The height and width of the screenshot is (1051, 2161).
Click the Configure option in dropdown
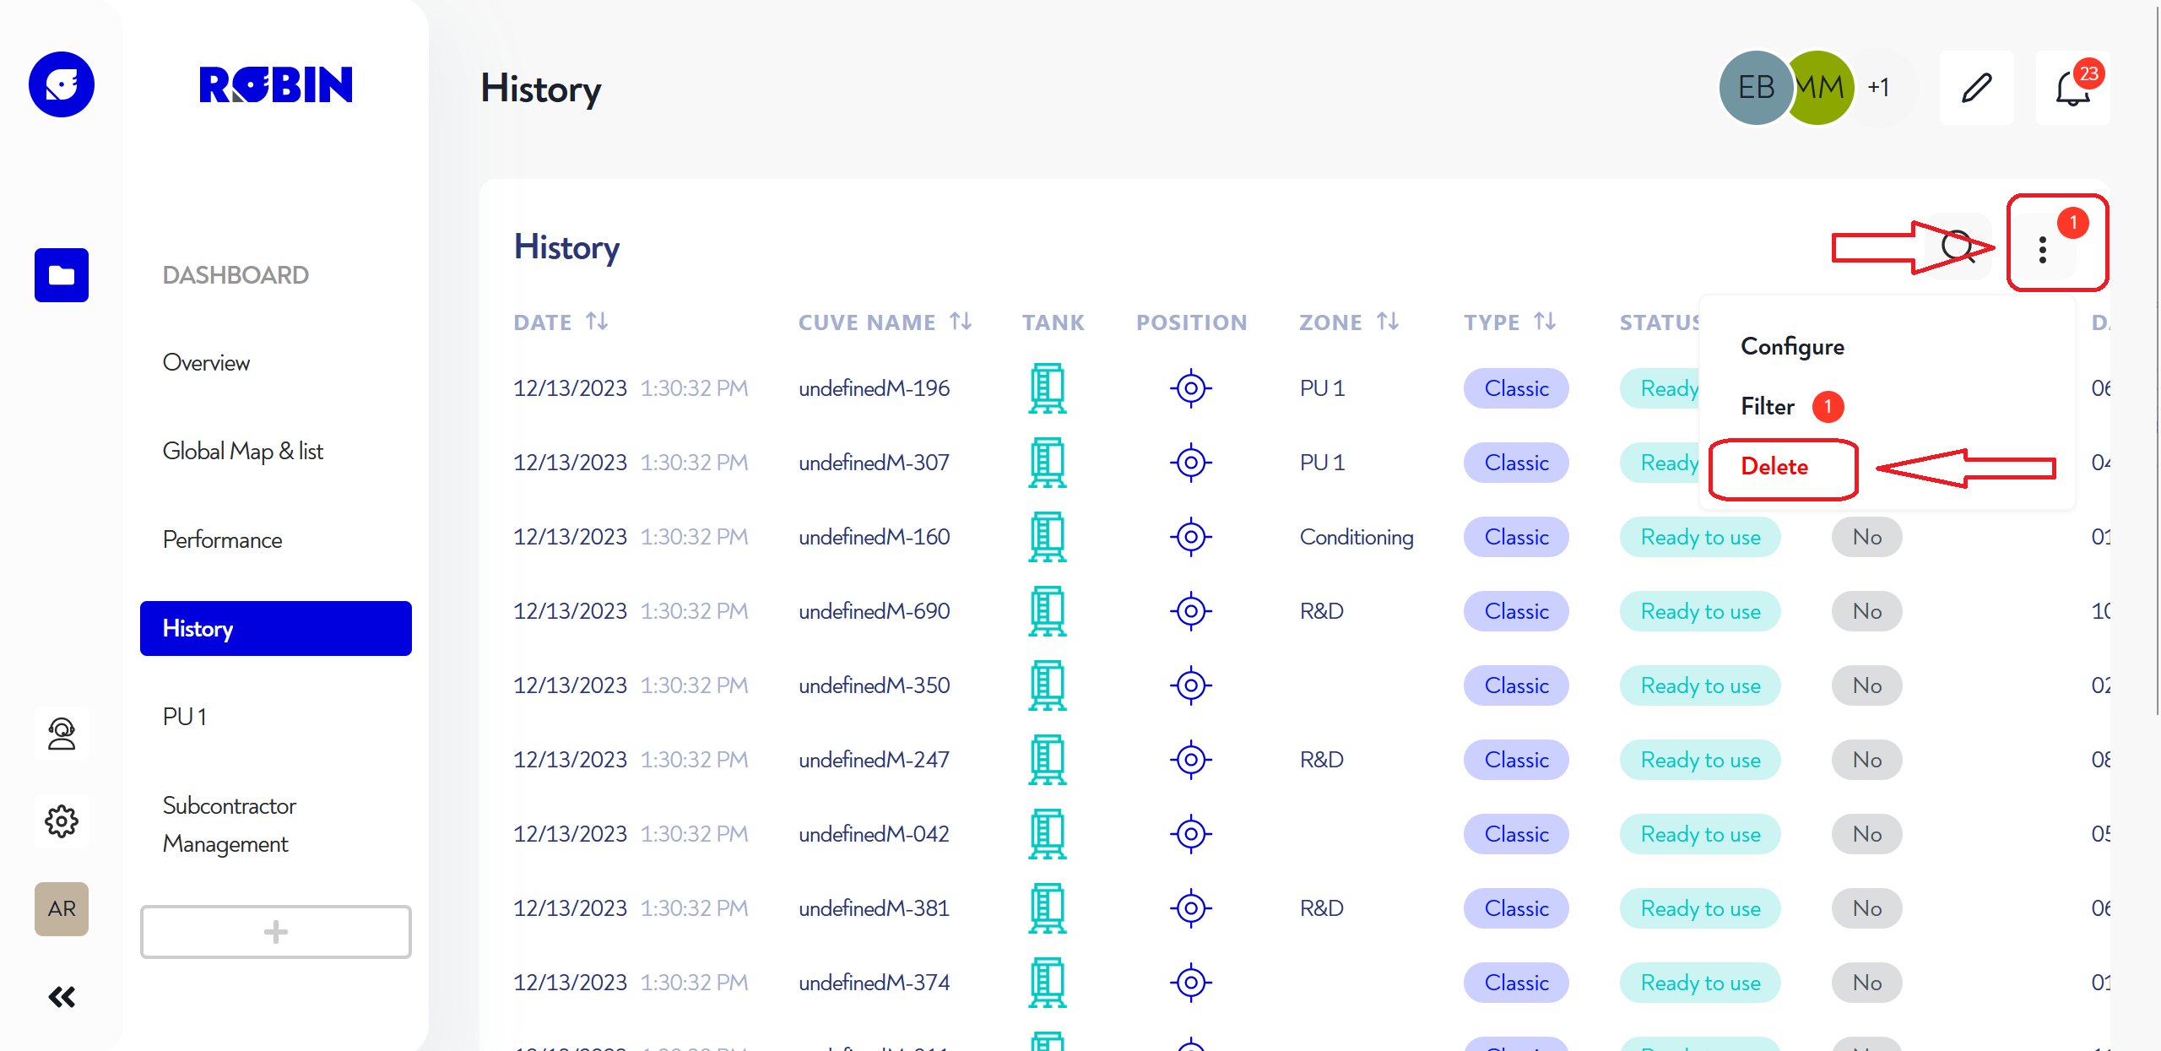[x=1791, y=346]
